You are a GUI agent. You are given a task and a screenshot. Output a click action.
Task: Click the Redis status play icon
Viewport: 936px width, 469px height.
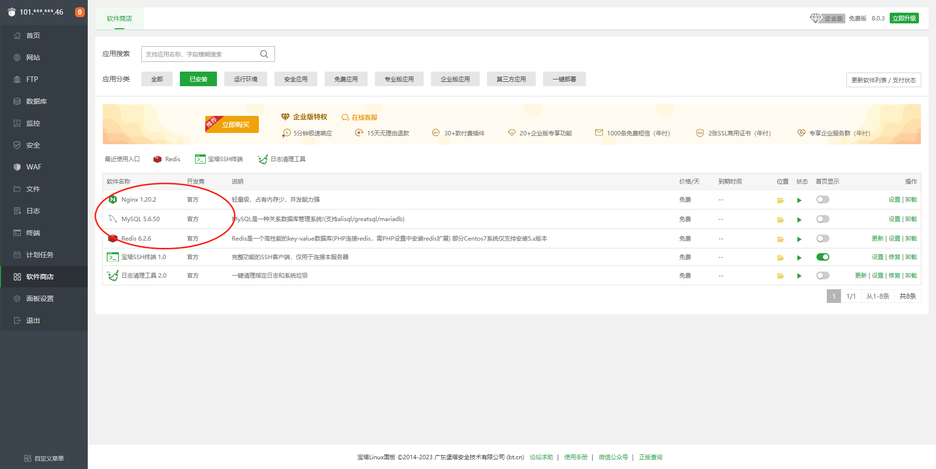click(x=799, y=239)
